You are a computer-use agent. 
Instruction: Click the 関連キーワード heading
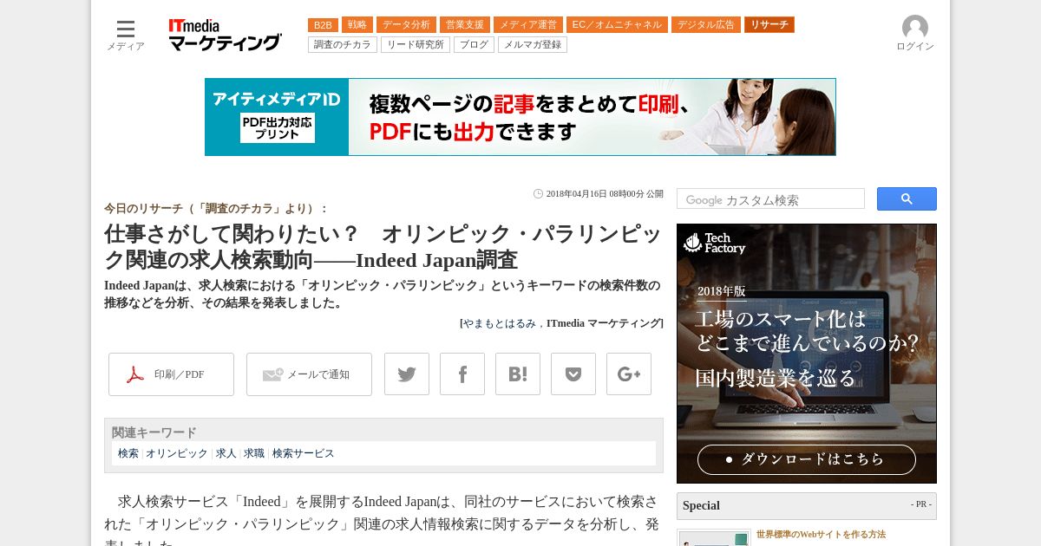[154, 432]
